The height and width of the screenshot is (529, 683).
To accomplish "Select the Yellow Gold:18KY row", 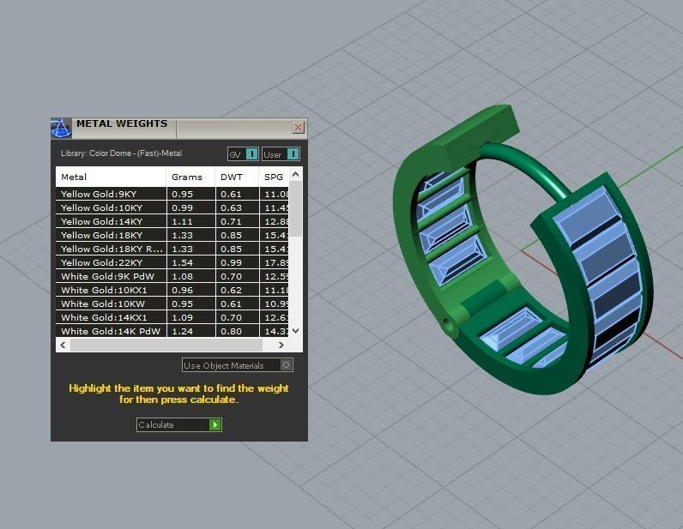I will tap(172, 235).
